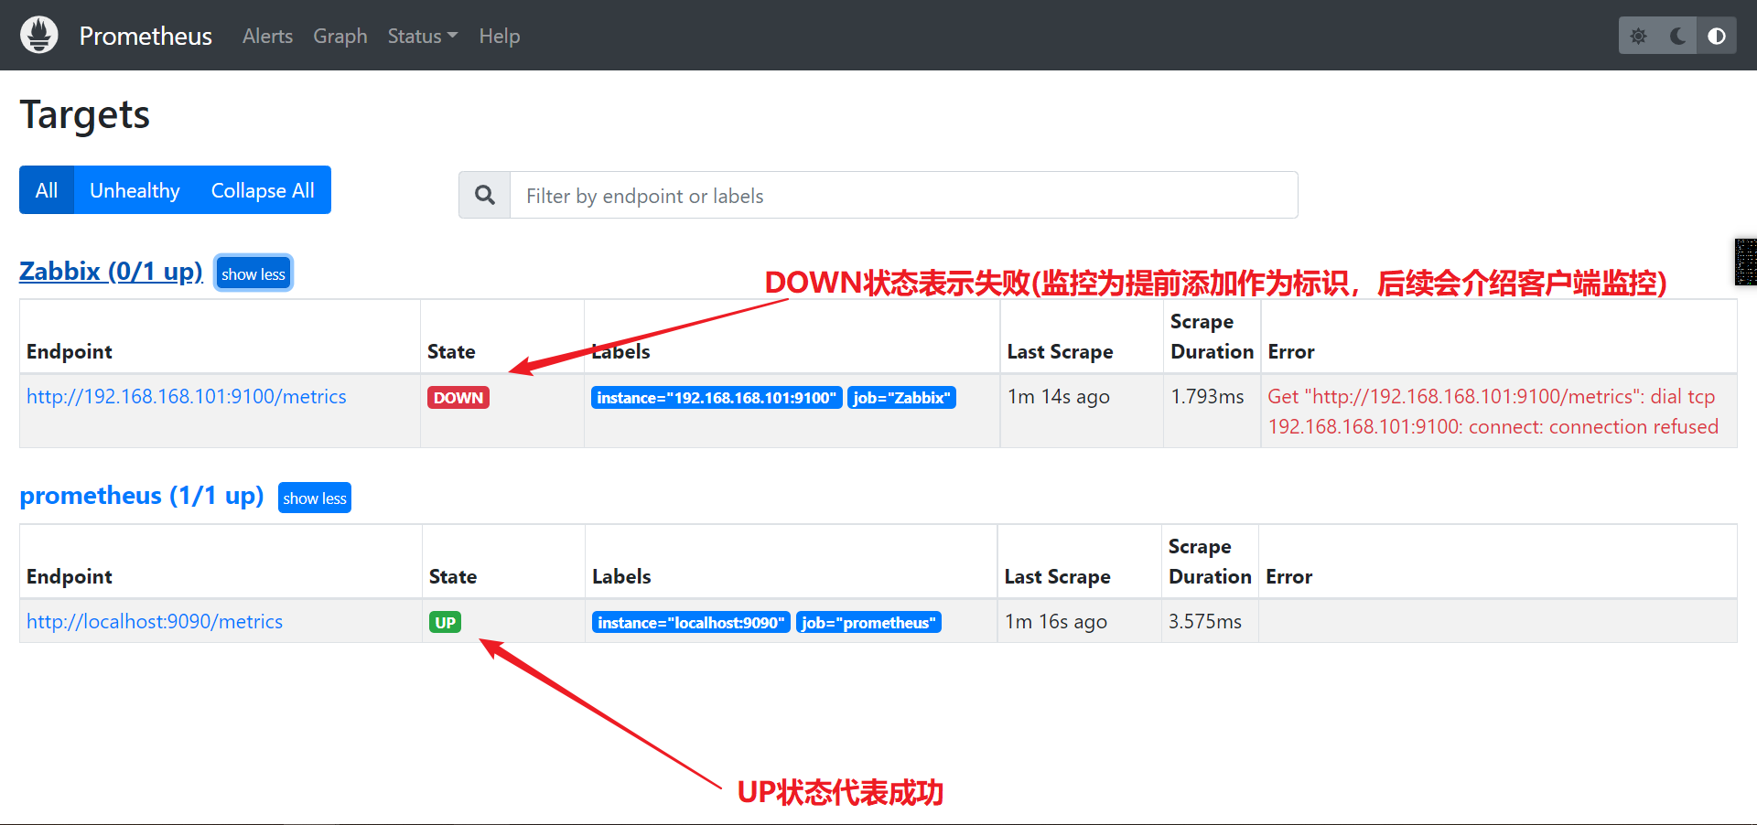The image size is (1757, 825).
Task: Click the connection refused error message
Action: pyautogui.click(x=1493, y=411)
